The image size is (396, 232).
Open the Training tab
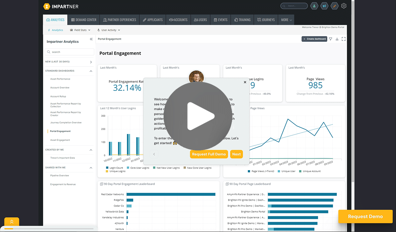pyautogui.click(x=243, y=20)
